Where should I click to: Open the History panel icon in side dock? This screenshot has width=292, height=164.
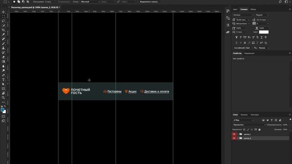228,11
